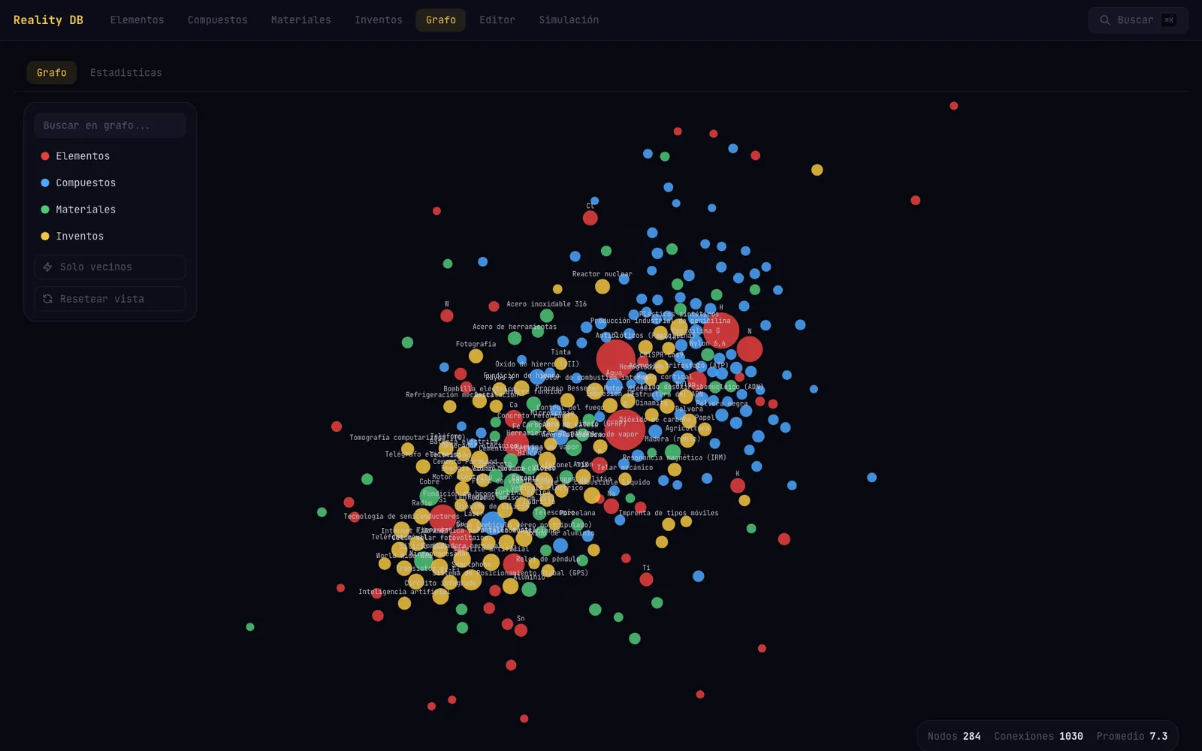Screen dimensions: 1202x751
Task: Click the Promedio 7.3 value
Action: 1131,736
